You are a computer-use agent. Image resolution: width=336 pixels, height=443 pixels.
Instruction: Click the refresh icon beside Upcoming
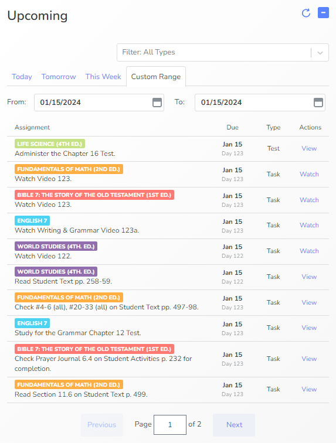coord(306,13)
